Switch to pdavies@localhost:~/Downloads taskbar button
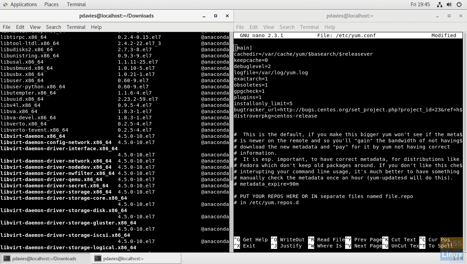467x264 pixels. tap(45, 258)
